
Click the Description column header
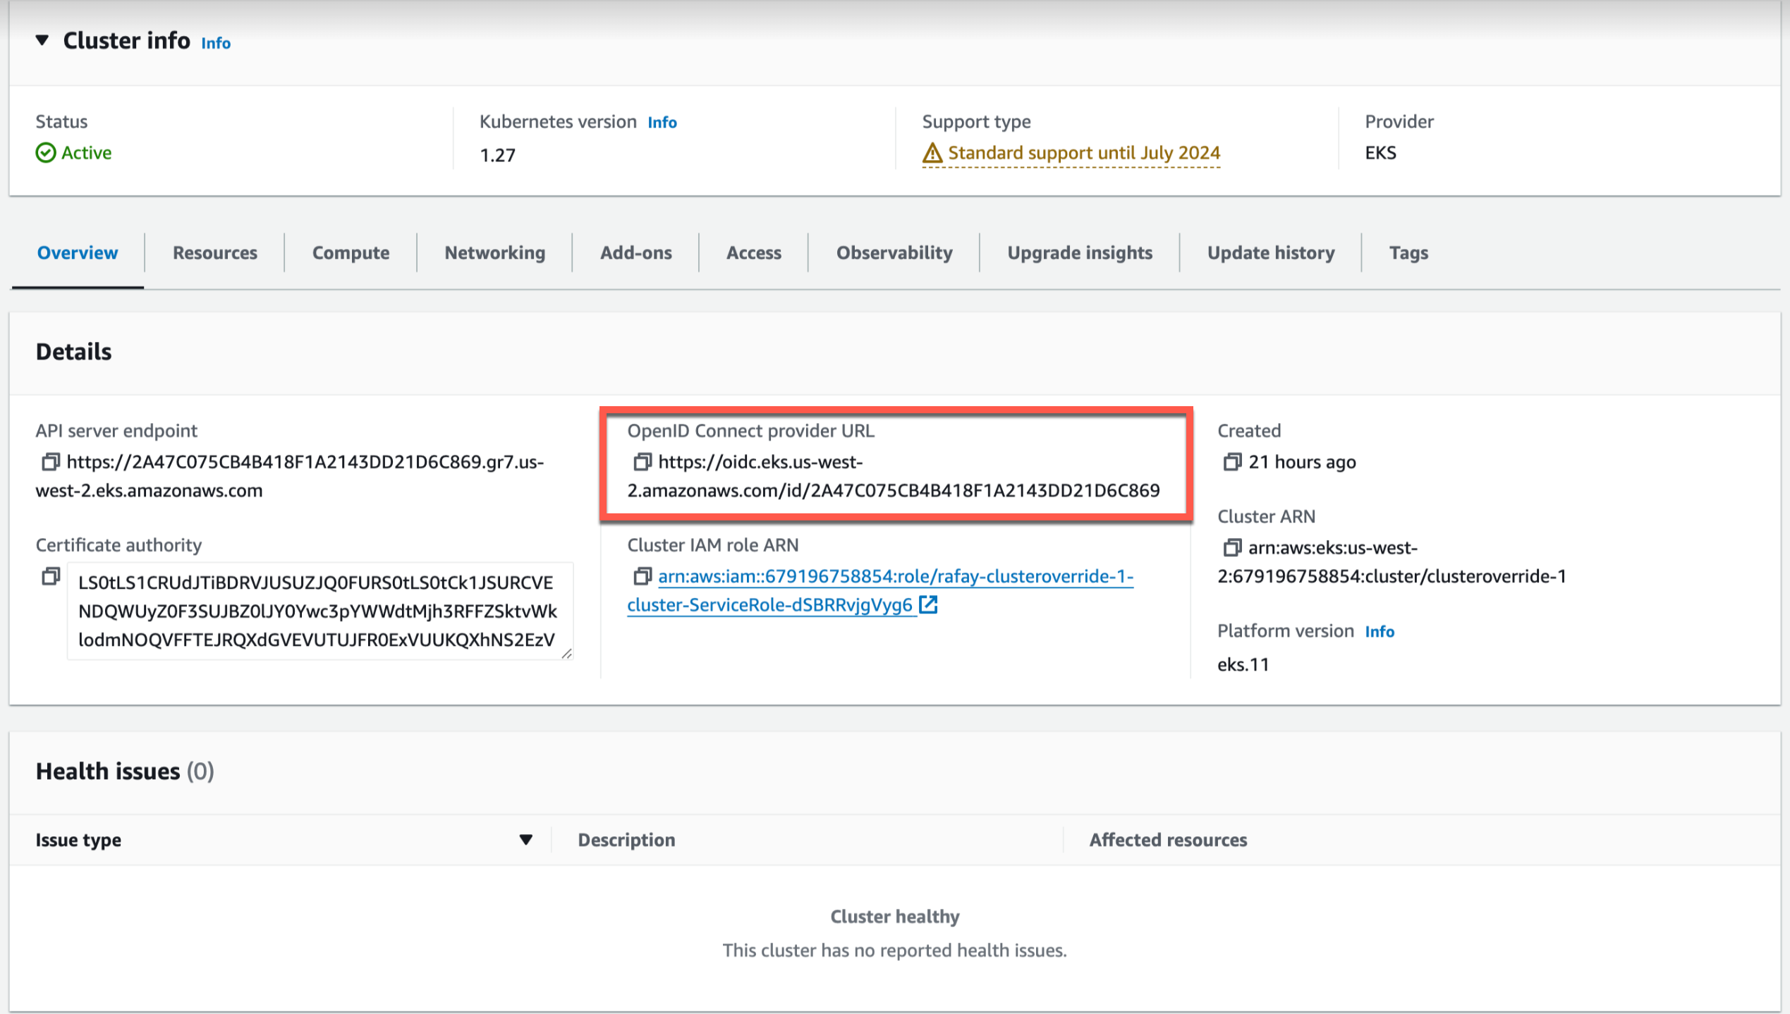(626, 839)
